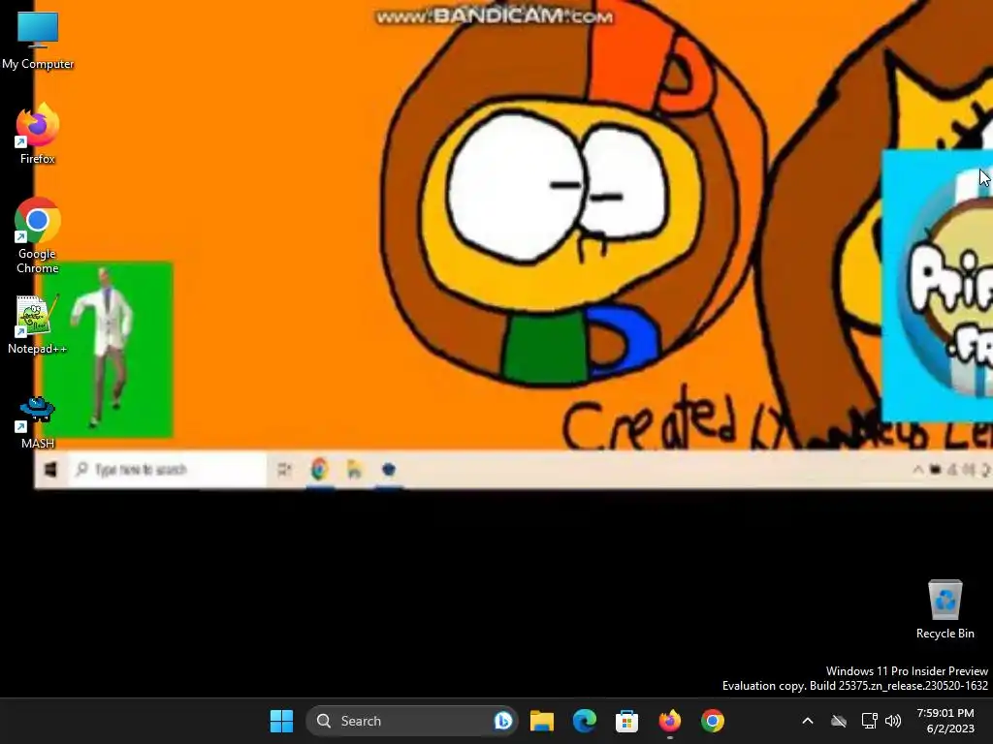Show hidden system tray icons
This screenshot has width=993, height=744.
808,721
